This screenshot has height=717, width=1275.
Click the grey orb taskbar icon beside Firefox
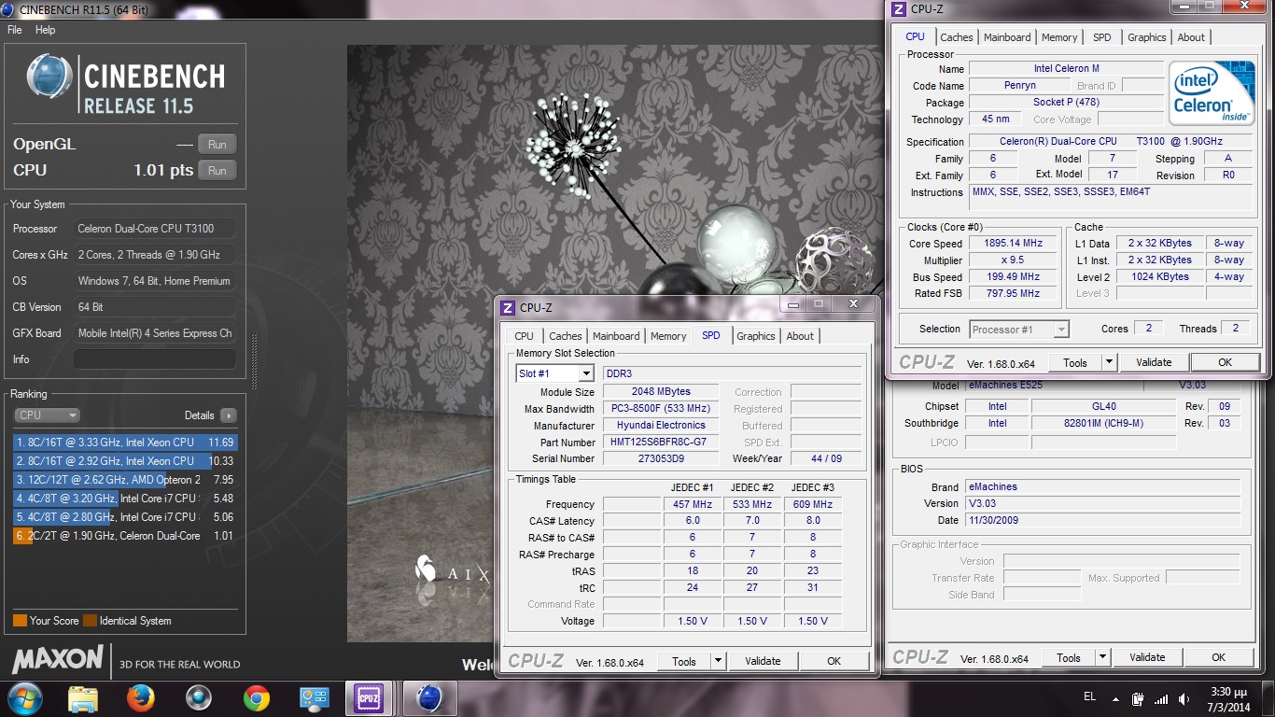(x=199, y=697)
